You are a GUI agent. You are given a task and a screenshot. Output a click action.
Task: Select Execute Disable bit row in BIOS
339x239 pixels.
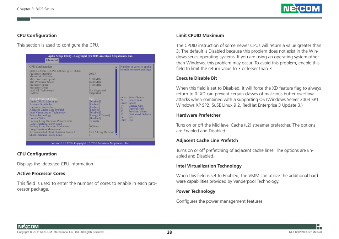point(65,104)
